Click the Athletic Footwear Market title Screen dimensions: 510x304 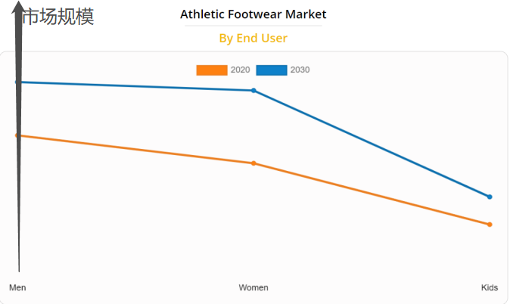click(253, 14)
